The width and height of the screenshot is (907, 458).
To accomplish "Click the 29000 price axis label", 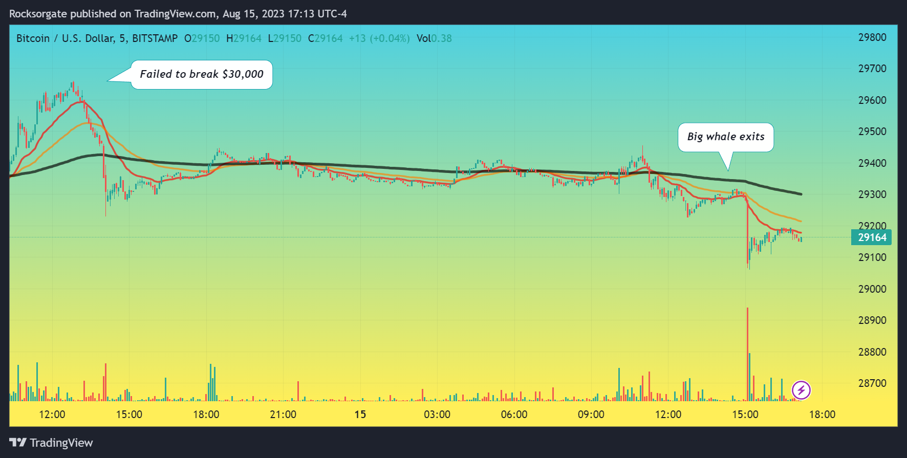I will (872, 289).
